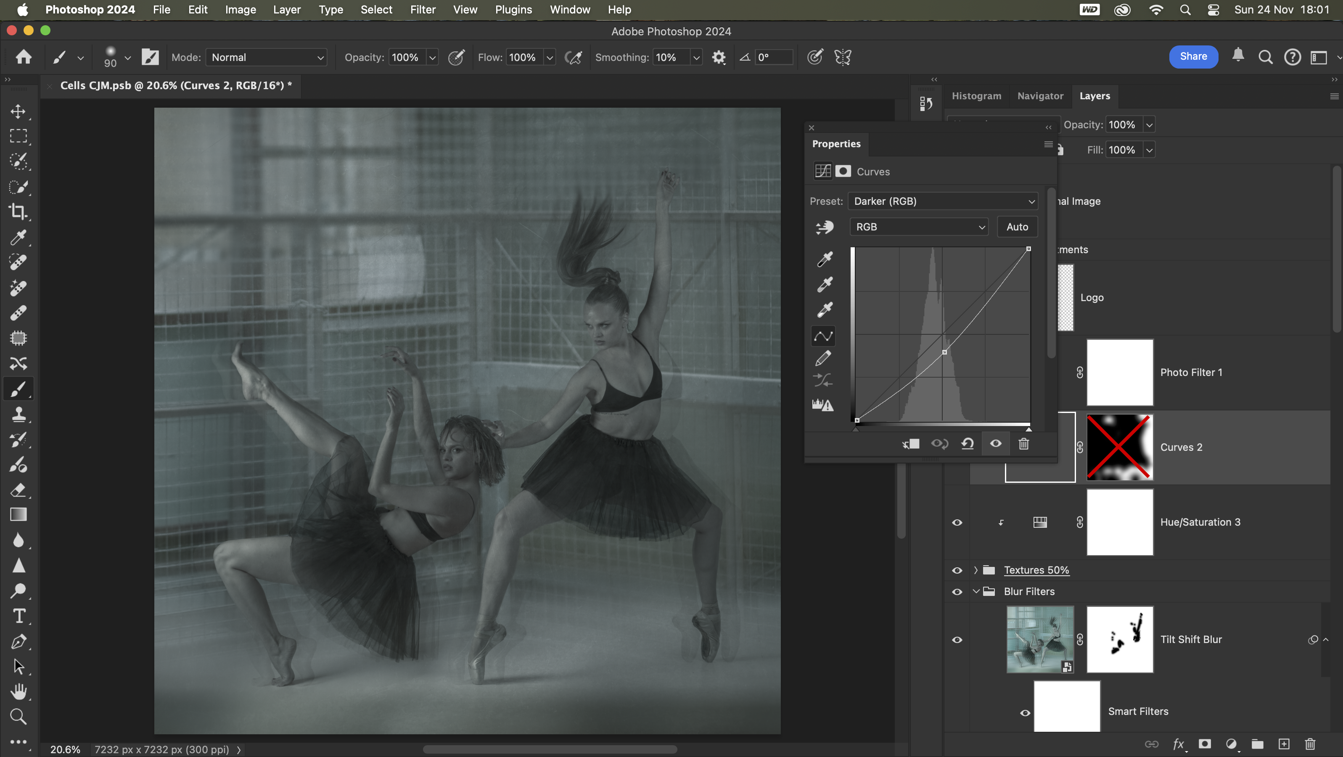This screenshot has width=1343, height=757.
Task: Select the Horizontal Type tool
Action: [18, 616]
